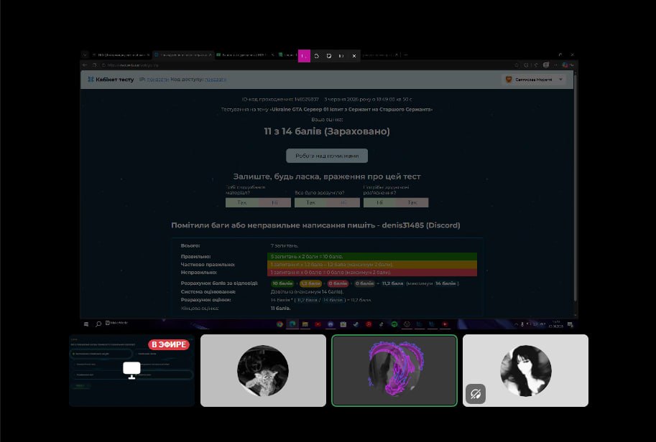Close the active browser tab
Viewport: 656px width, 442px height.
(211, 55)
